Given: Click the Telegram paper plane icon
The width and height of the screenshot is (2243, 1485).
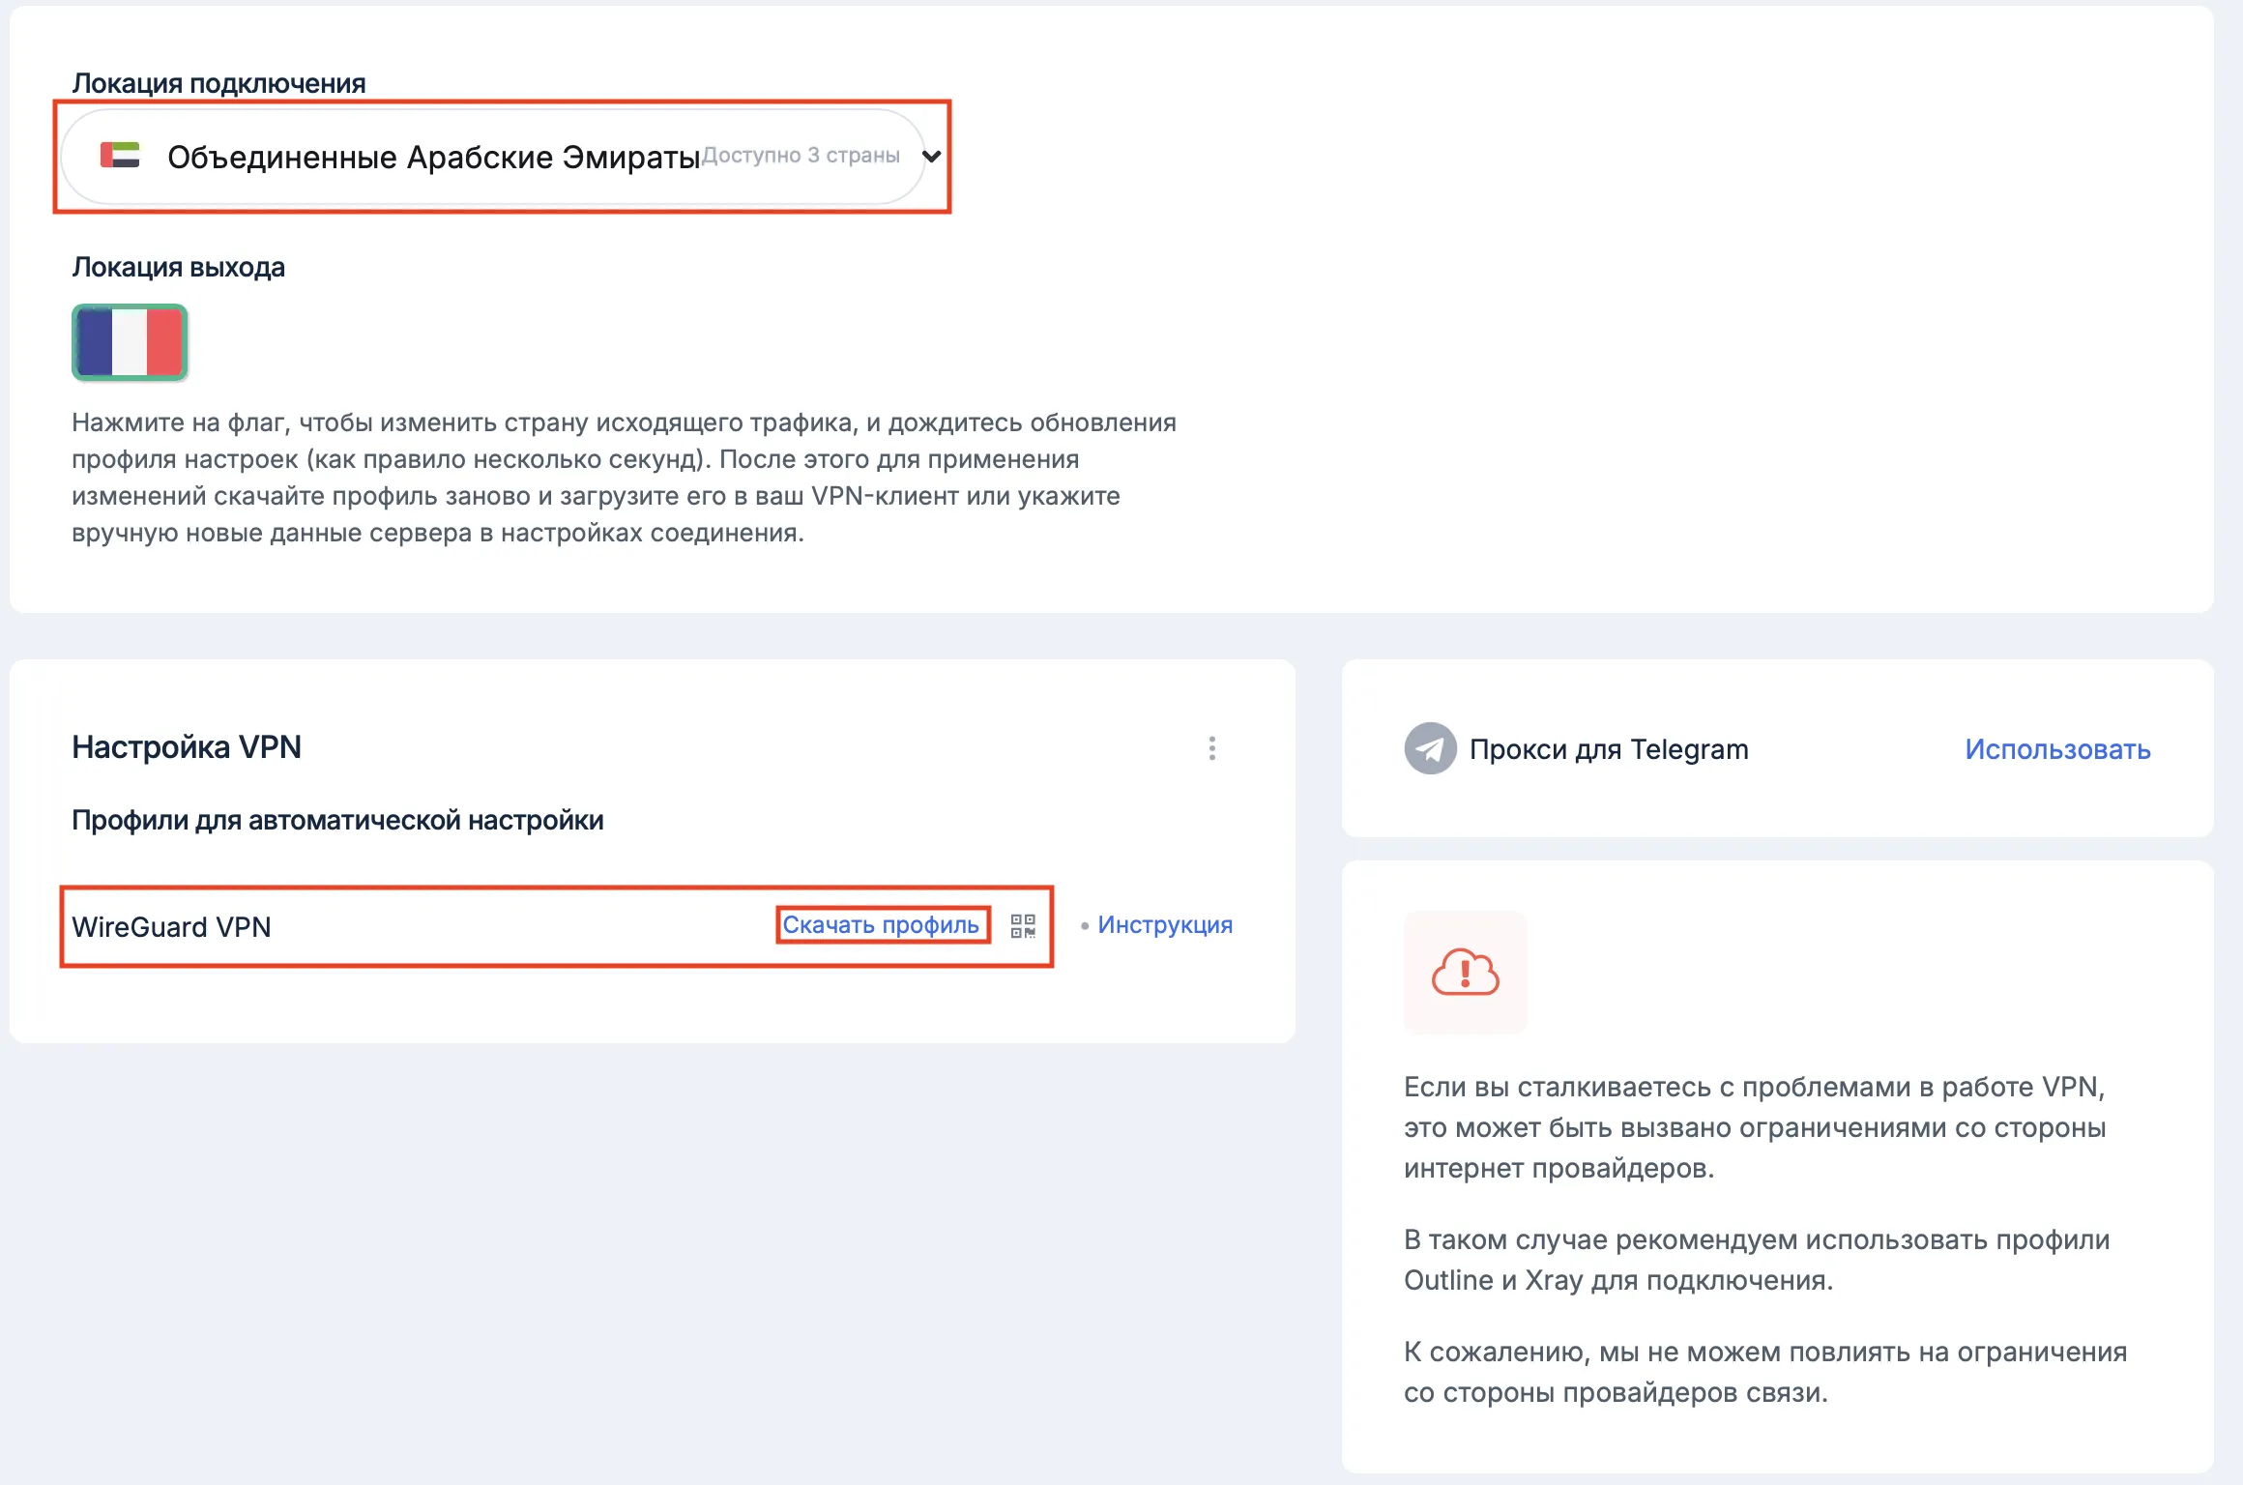Looking at the screenshot, I should [1430, 748].
